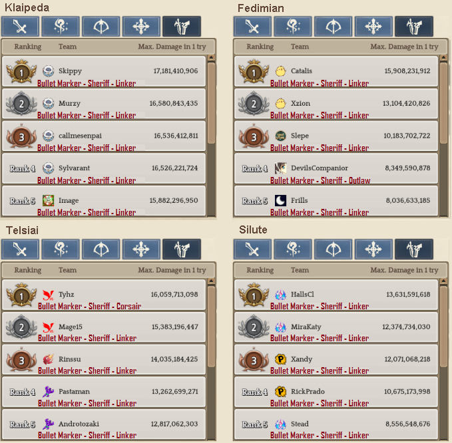
Task: Open Catalis rank 1 entry in Fedimian
Action: [336, 71]
